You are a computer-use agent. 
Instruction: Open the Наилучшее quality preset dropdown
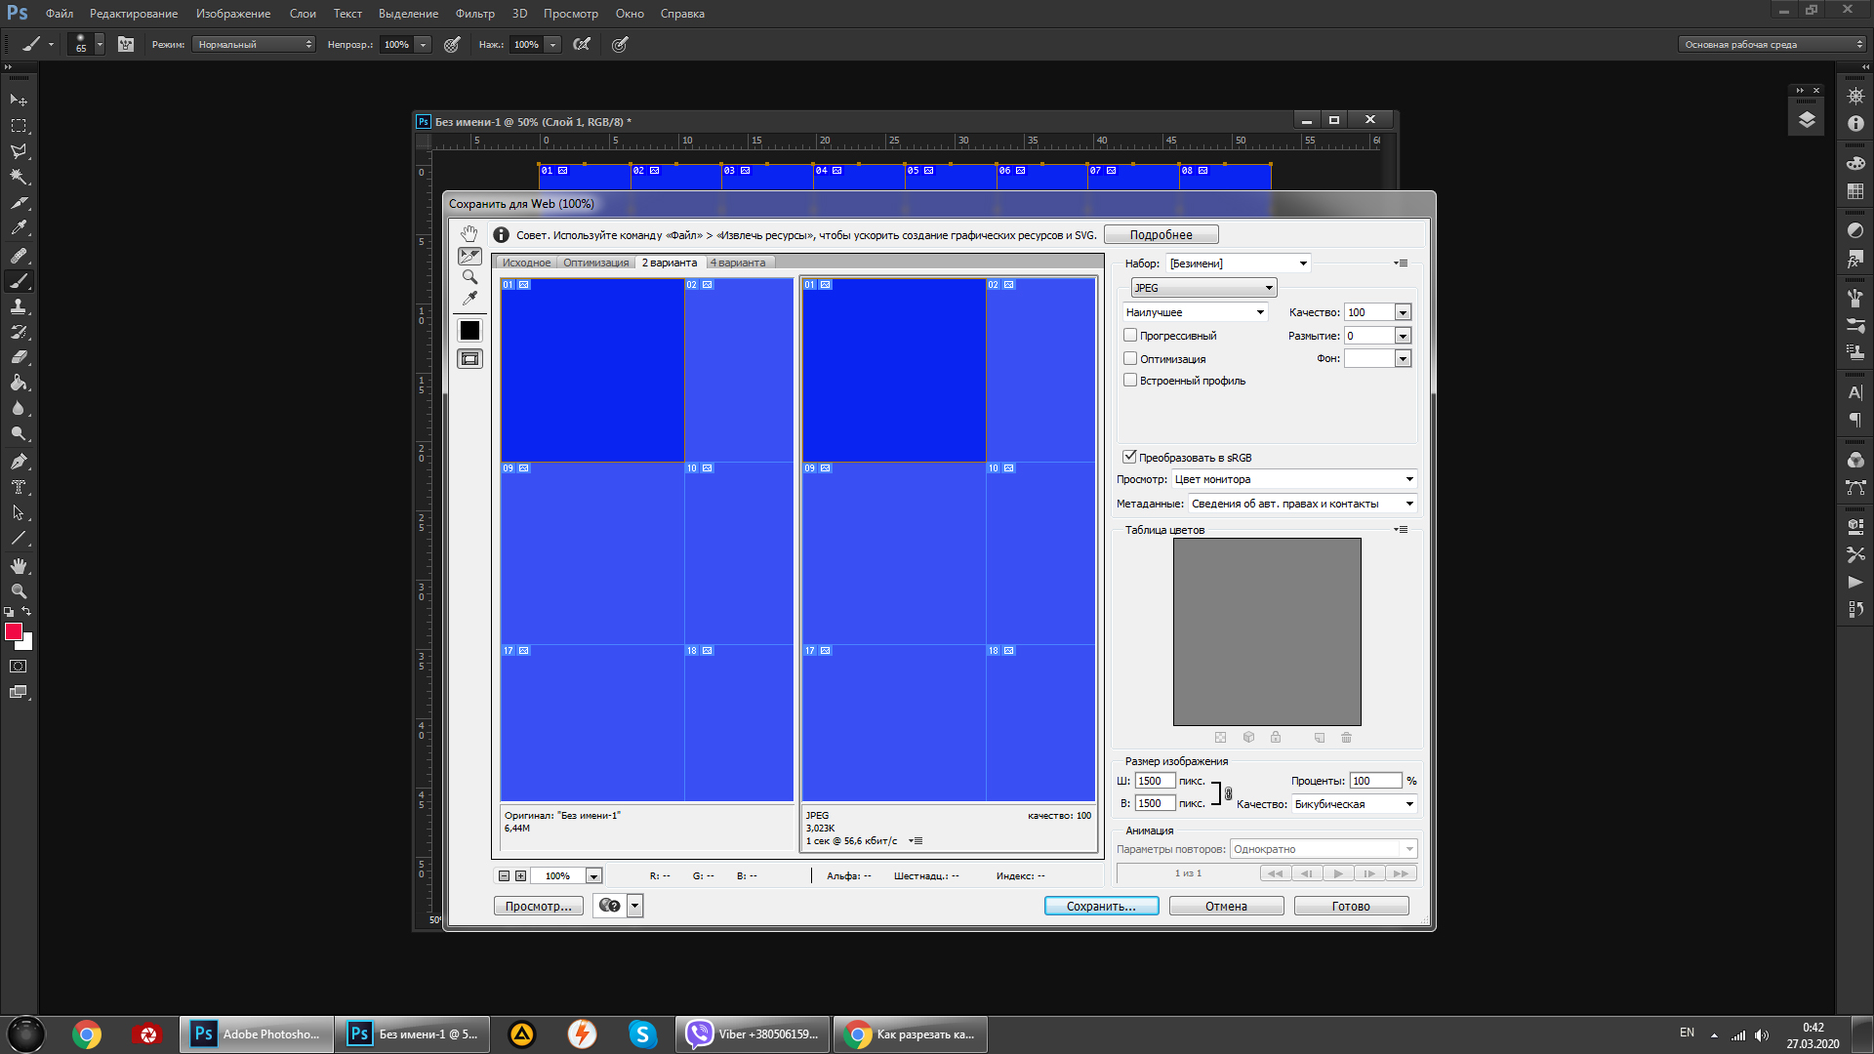(1195, 312)
